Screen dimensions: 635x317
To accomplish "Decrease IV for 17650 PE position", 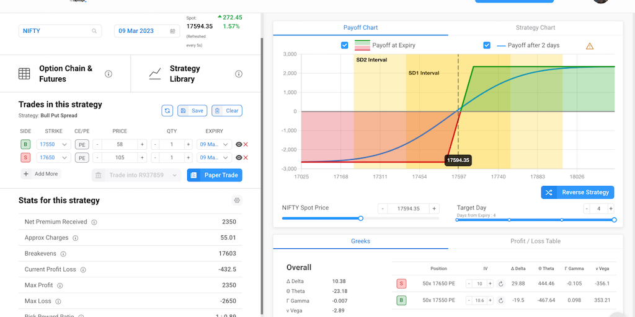I will click(x=469, y=284).
